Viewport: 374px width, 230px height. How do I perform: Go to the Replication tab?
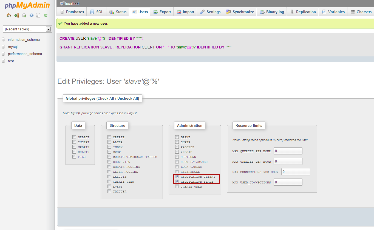click(303, 12)
